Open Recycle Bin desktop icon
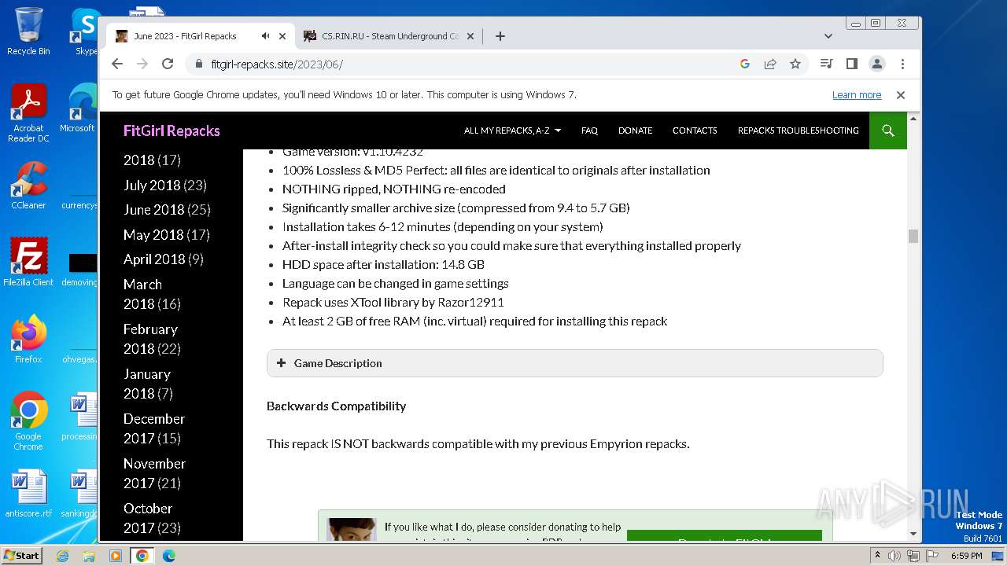 tap(28, 31)
